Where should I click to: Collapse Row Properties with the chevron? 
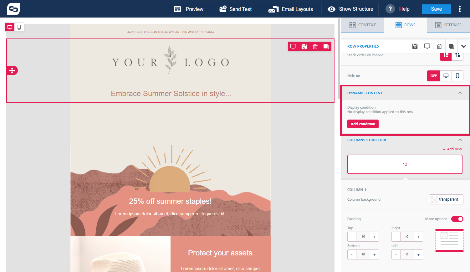[464, 46]
